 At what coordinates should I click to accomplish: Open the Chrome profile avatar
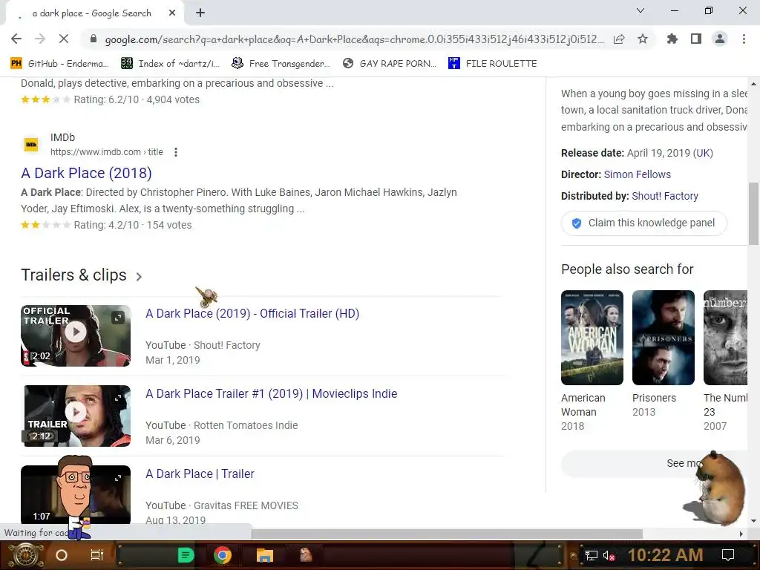[x=720, y=39]
